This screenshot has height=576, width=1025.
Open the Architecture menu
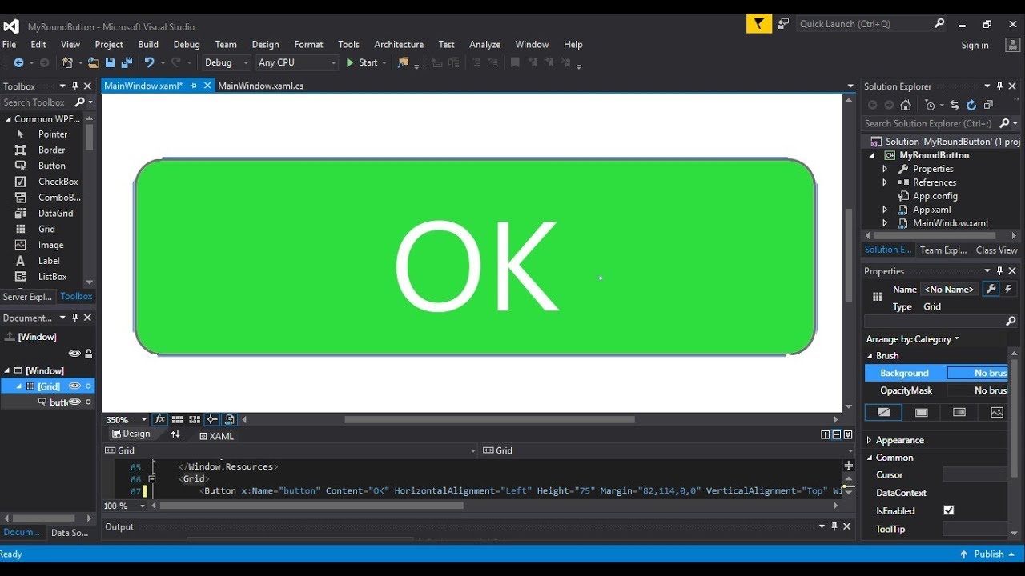click(x=399, y=45)
